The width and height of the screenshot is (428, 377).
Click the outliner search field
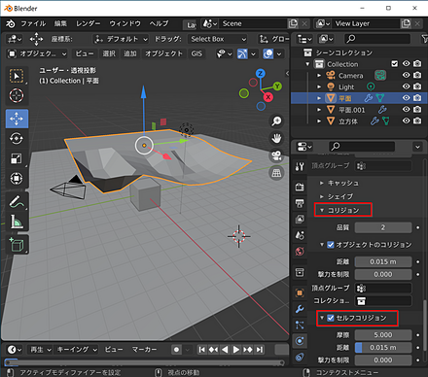pos(377,39)
